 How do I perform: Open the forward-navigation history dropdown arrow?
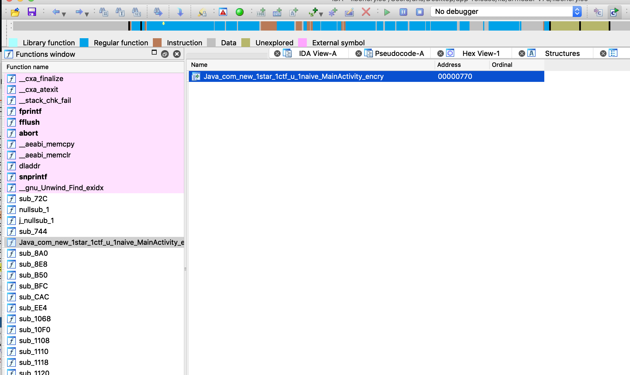pos(87,14)
